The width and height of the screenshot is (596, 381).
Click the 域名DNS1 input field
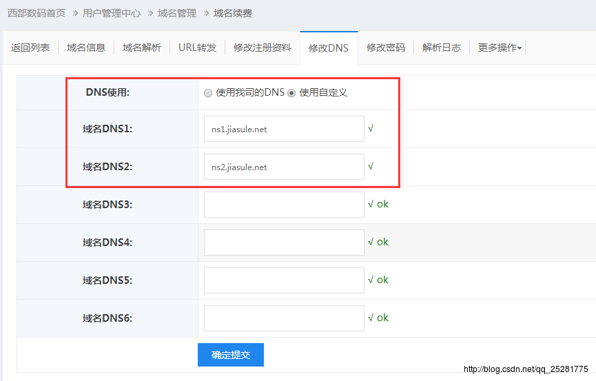pyautogui.click(x=284, y=129)
